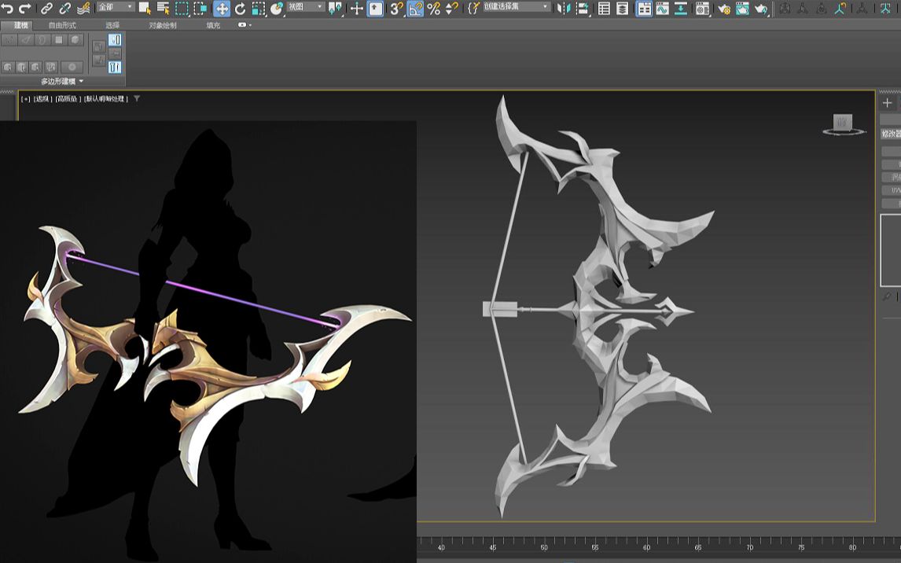
Task: Click the [透视] viewport label
Action: [x=42, y=99]
